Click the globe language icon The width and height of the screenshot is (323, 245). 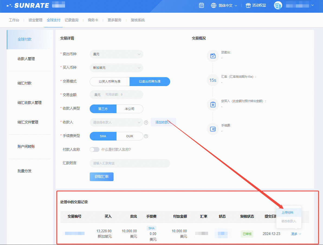click(x=214, y=5)
